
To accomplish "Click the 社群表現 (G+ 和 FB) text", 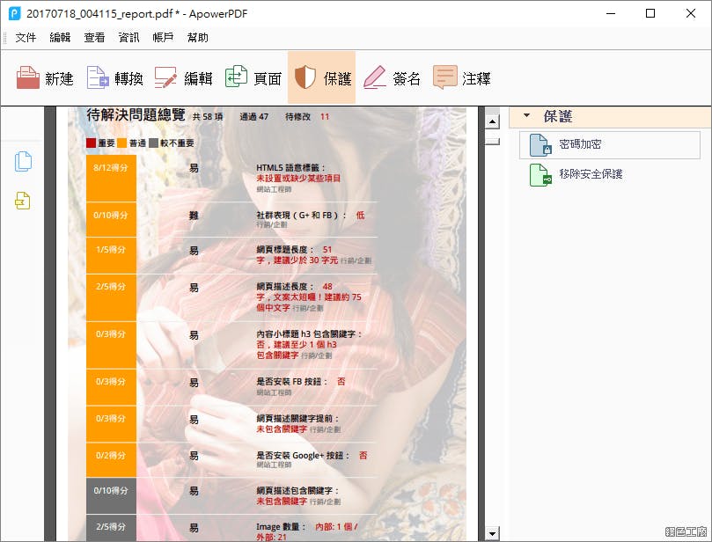I will pos(301,216).
